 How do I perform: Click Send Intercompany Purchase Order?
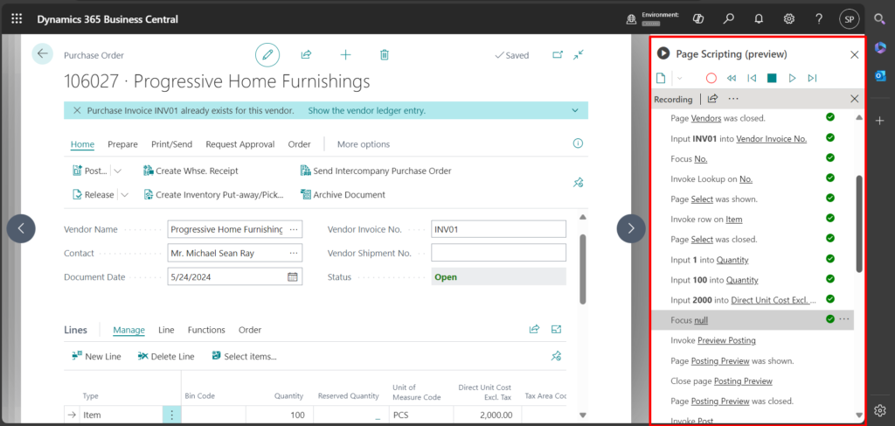[x=376, y=171]
